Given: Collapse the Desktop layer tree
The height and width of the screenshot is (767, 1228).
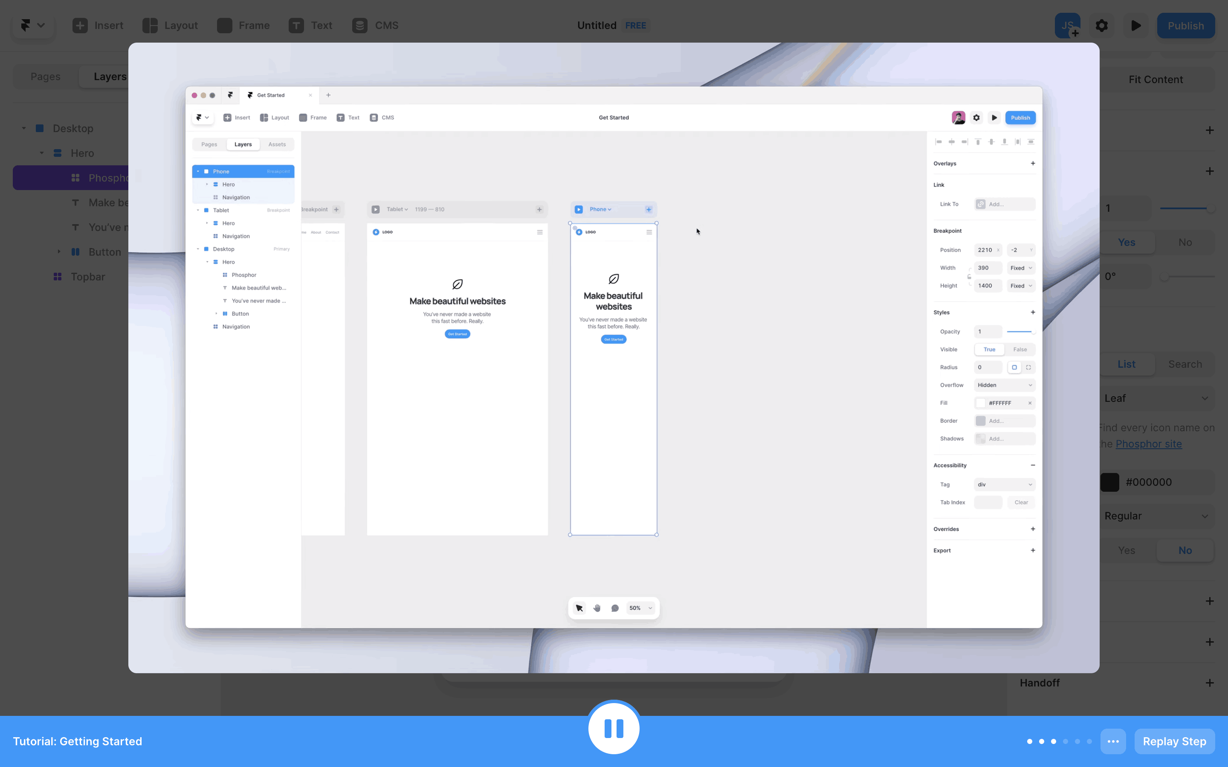Looking at the screenshot, I should pos(24,128).
